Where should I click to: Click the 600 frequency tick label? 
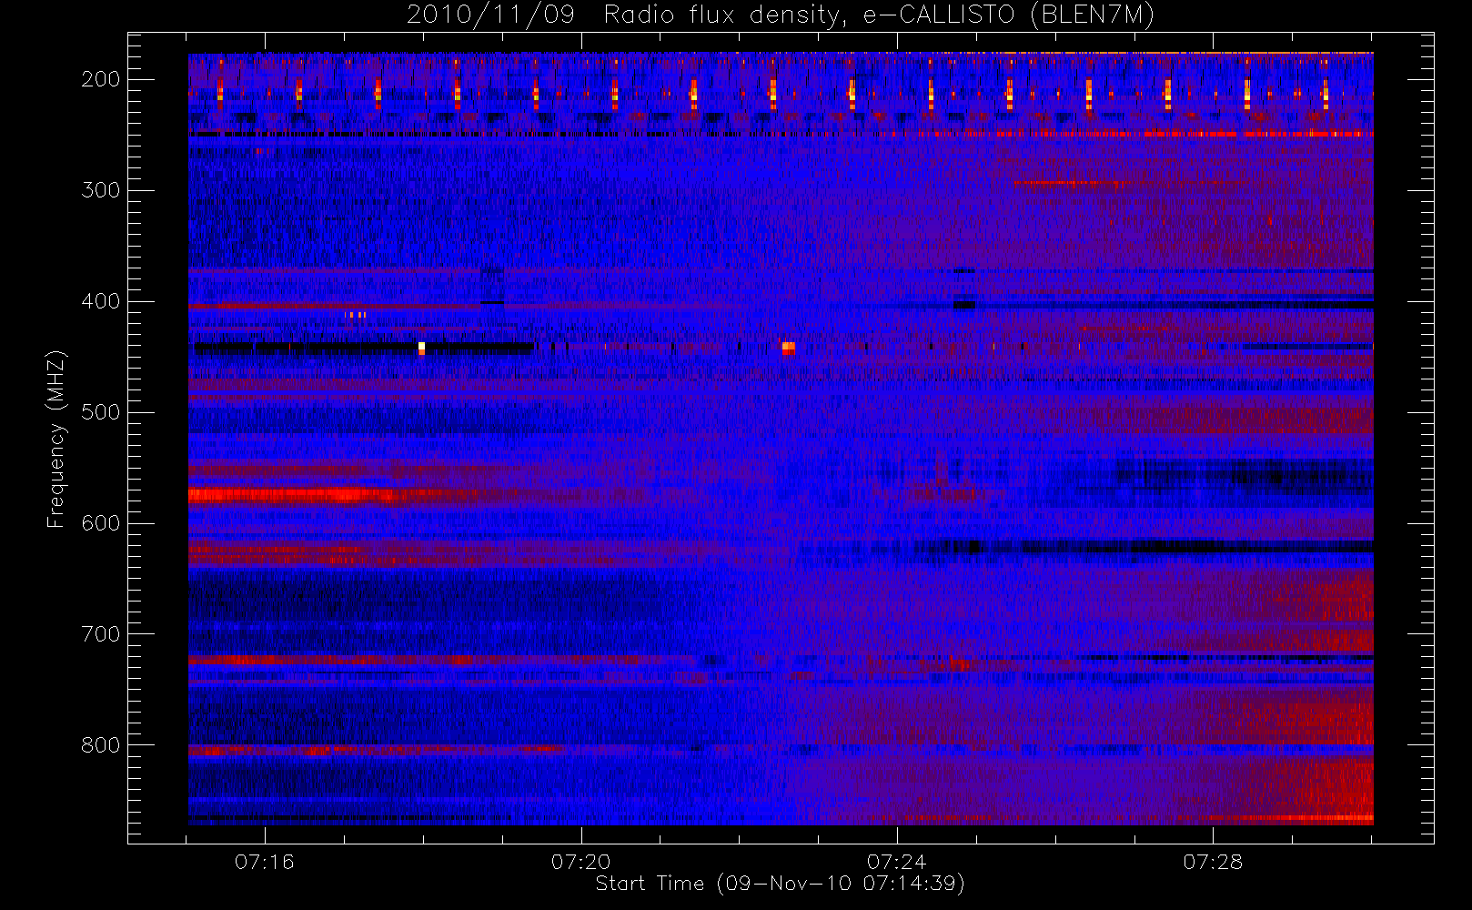[x=101, y=523]
